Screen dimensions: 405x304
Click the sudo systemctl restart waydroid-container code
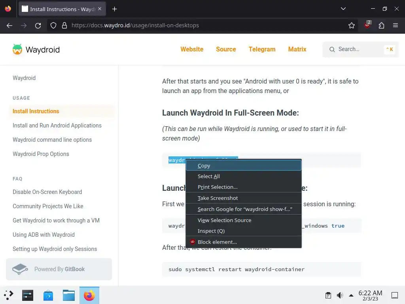click(x=237, y=269)
